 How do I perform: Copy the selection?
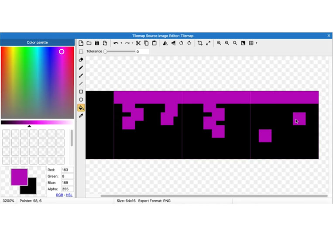click(146, 43)
